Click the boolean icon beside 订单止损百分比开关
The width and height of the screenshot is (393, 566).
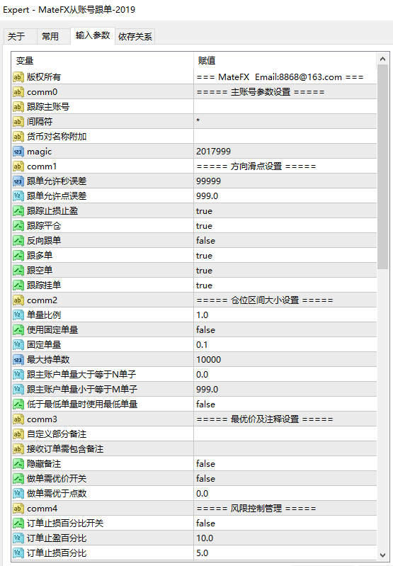(18, 523)
